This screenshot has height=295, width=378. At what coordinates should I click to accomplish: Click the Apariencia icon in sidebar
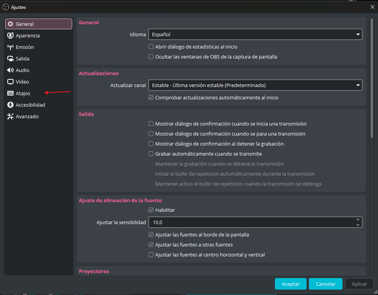10,35
